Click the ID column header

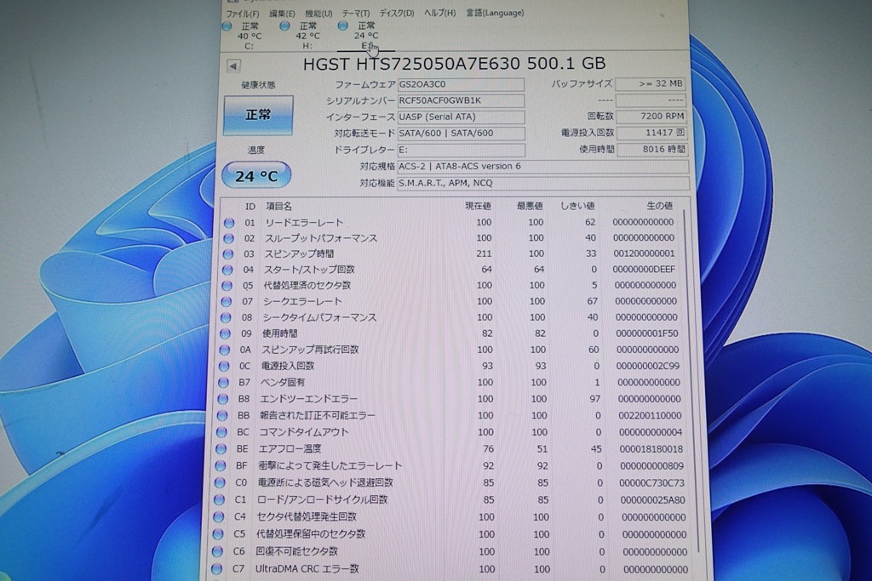[x=250, y=206]
